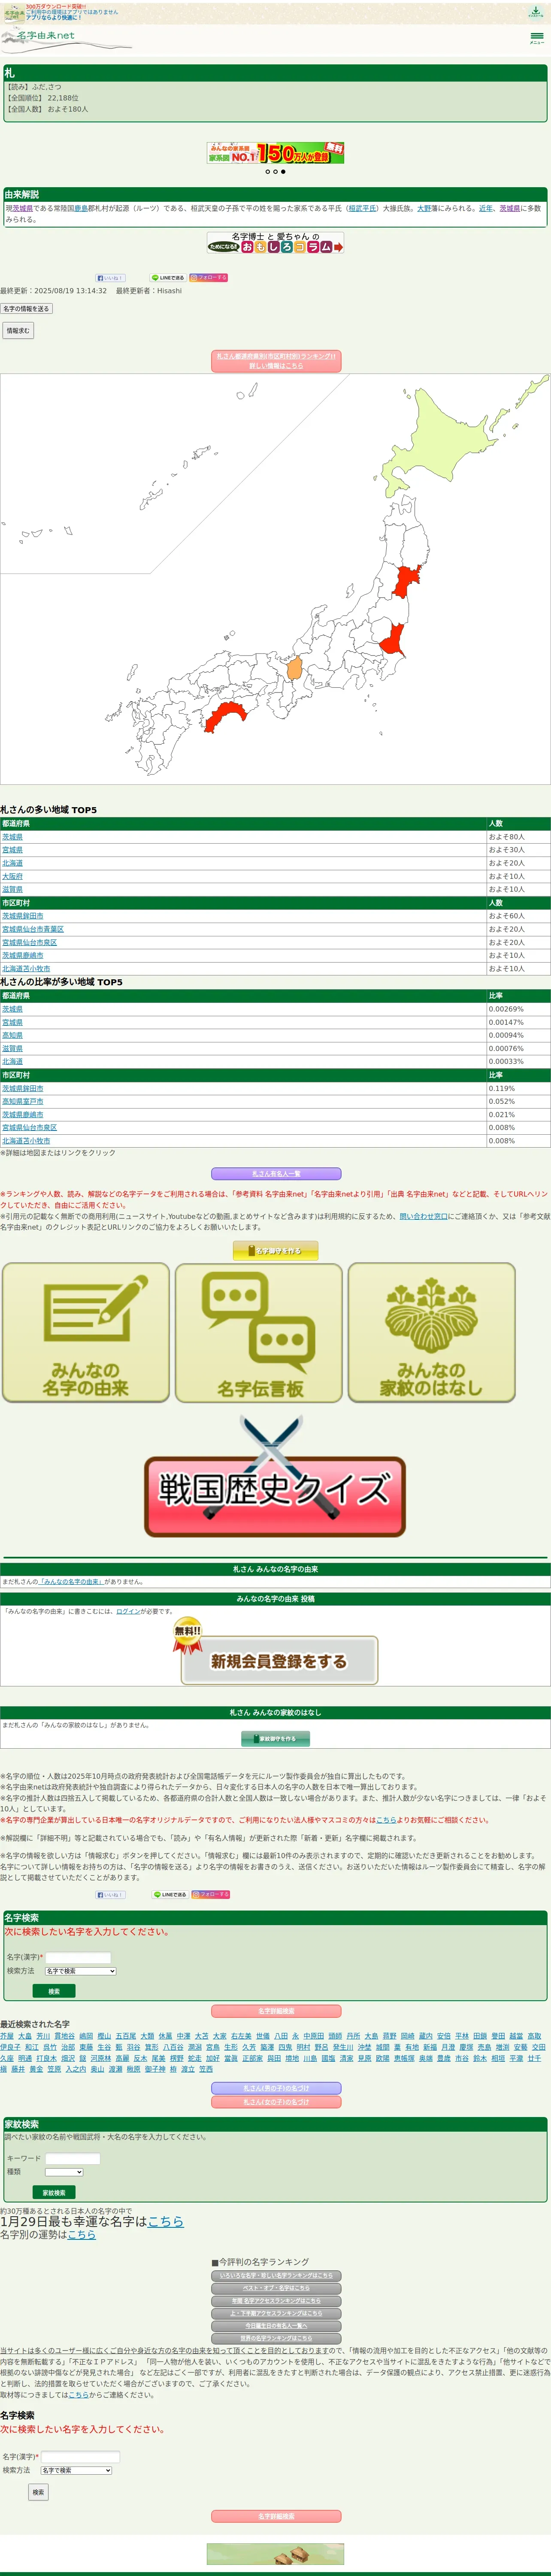The height and width of the screenshot is (2576, 551).
Task: Click the みんなの家系図 NO.1 banner
Action: [x=275, y=153]
